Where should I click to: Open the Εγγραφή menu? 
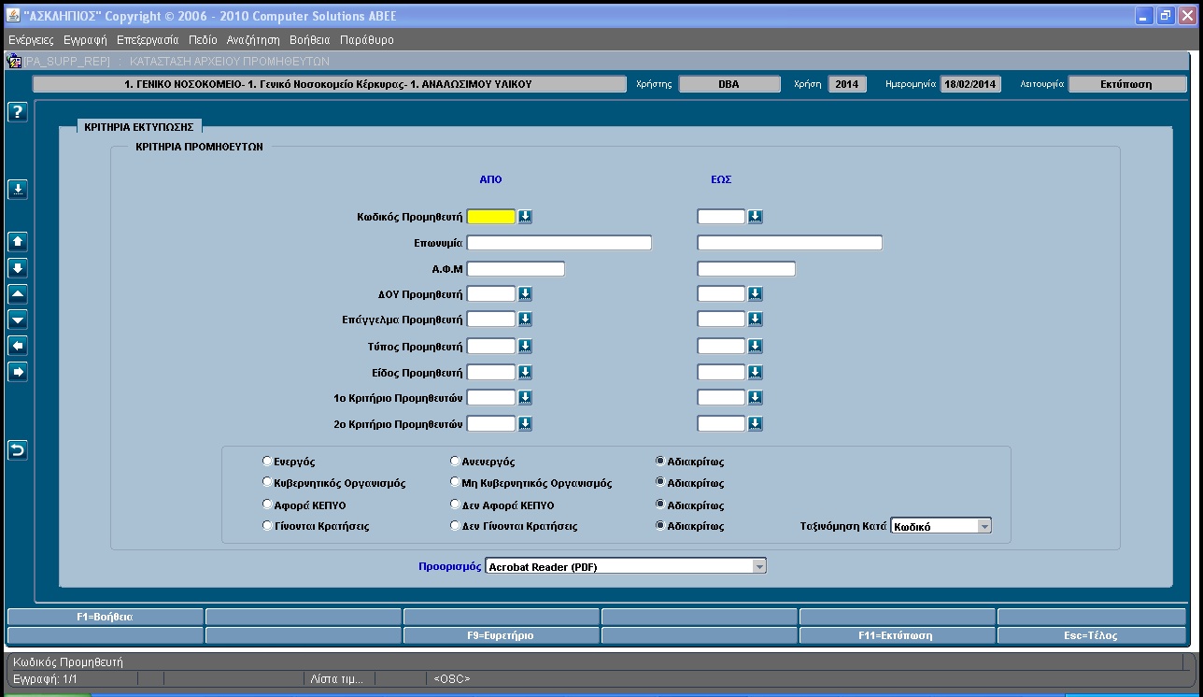point(85,40)
